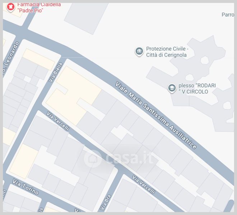The height and width of the screenshot is (215, 237).
Task: Open Protezione Civile - Città di Cerignola label
Action: click(x=167, y=52)
